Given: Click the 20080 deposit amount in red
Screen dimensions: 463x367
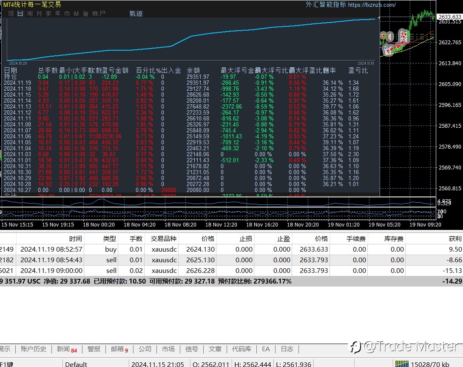Looking at the screenshot, I should 169,190.
